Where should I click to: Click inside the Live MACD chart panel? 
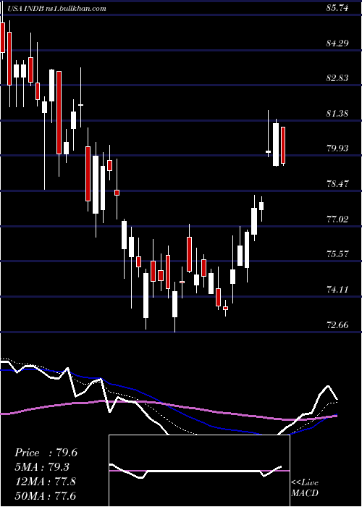click(199, 471)
